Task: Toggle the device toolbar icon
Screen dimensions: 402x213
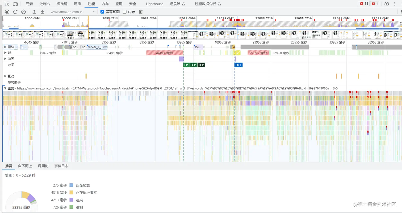Action: (x=15, y=4)
